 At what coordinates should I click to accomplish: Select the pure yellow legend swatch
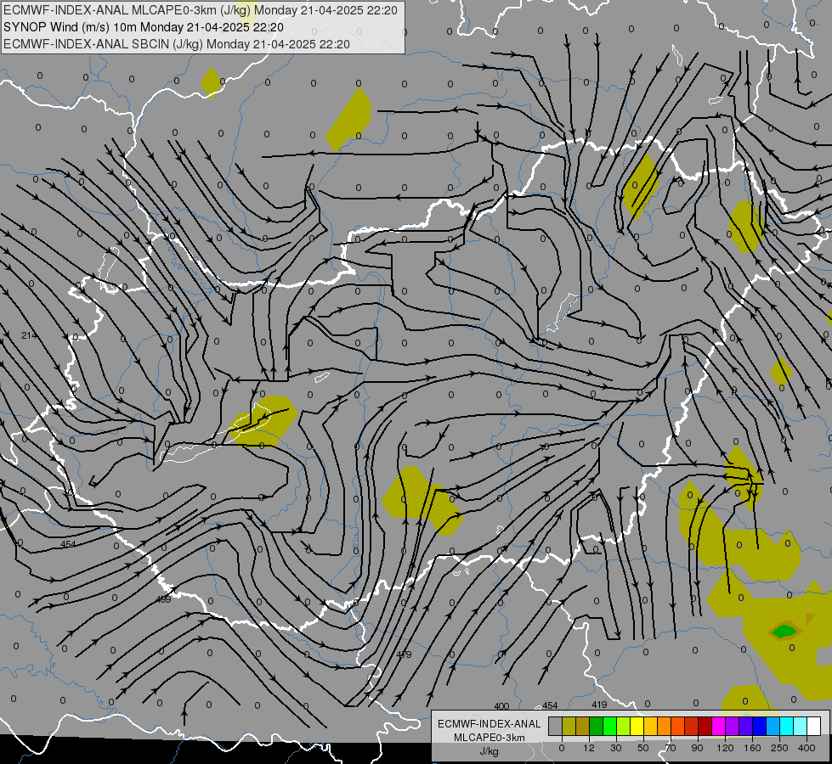tap(637, 726)
